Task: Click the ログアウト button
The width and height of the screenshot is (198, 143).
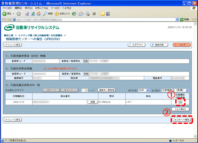Action: pos(136,45)
